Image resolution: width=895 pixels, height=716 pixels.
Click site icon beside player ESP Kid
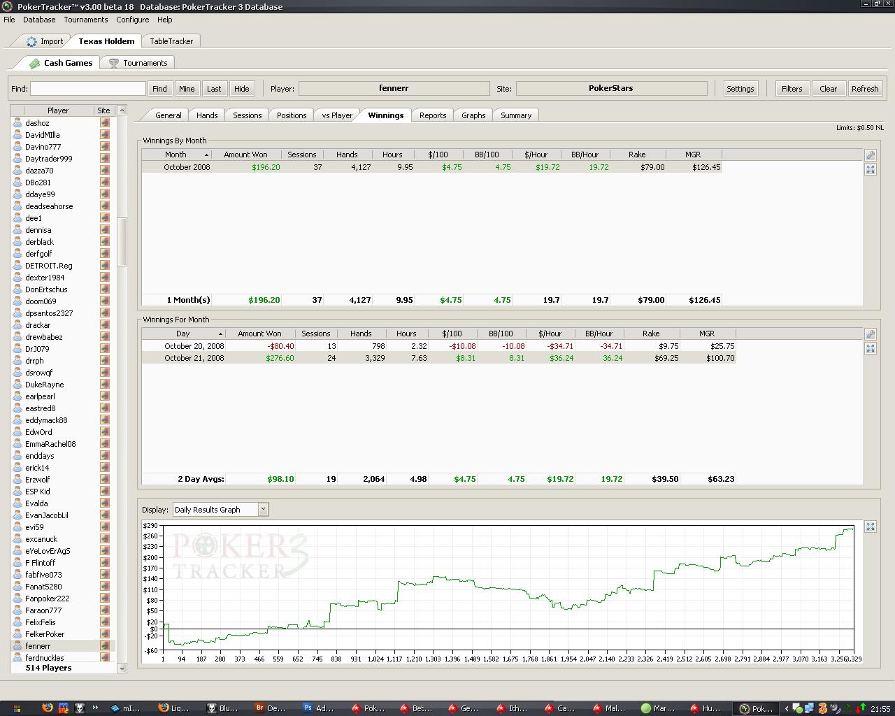click(x=105, y=491)
